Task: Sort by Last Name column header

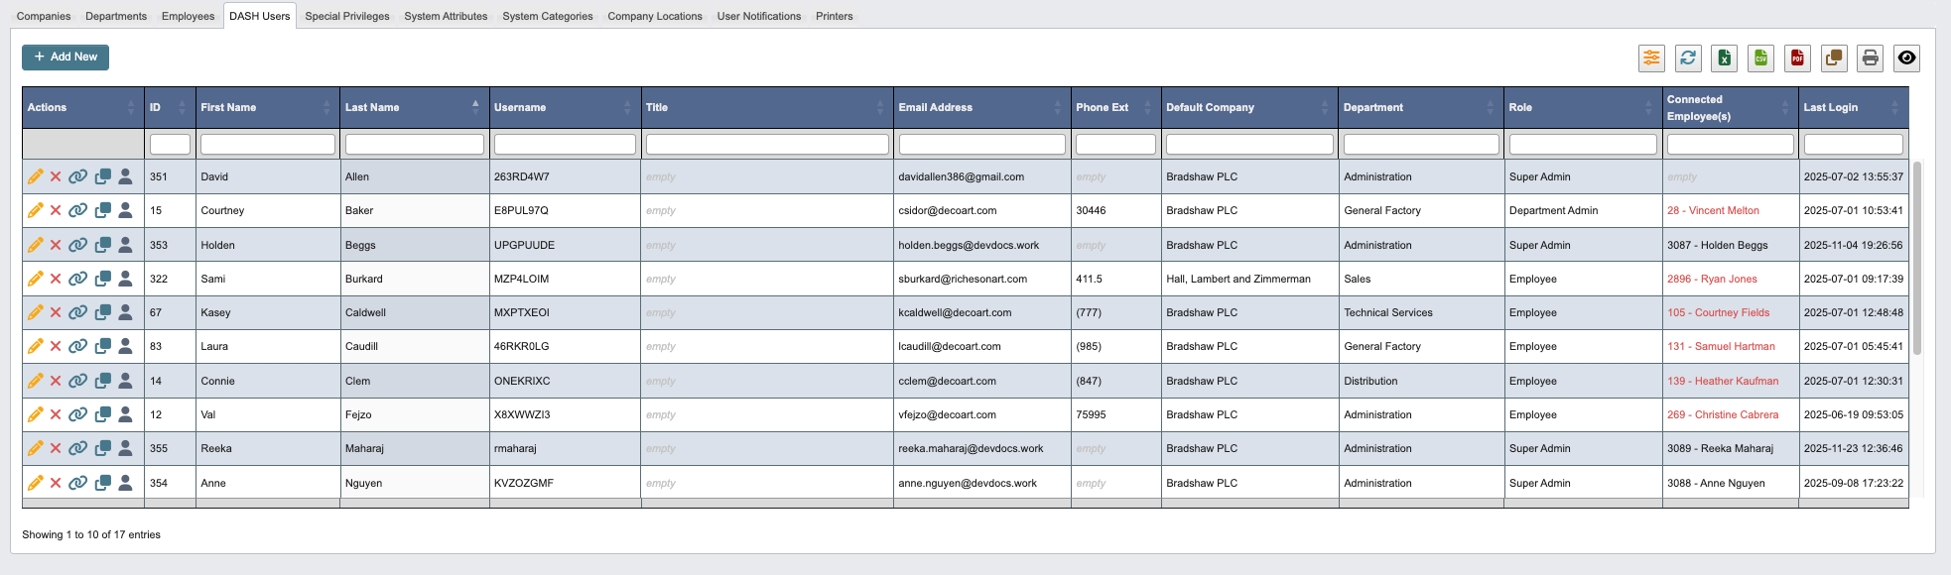Action: (x=414, y=107)
